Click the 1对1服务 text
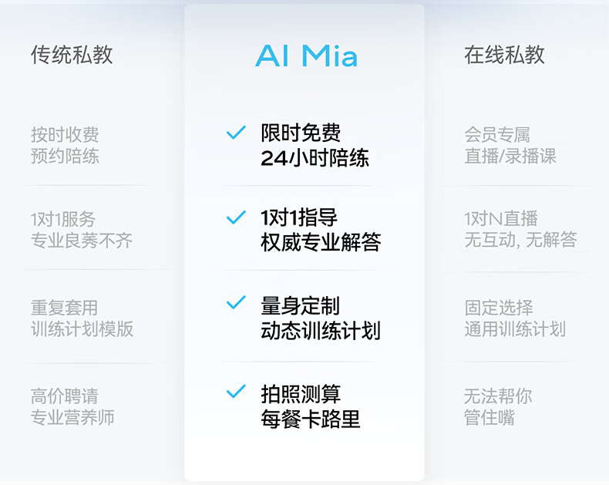 tap(63, 219)
